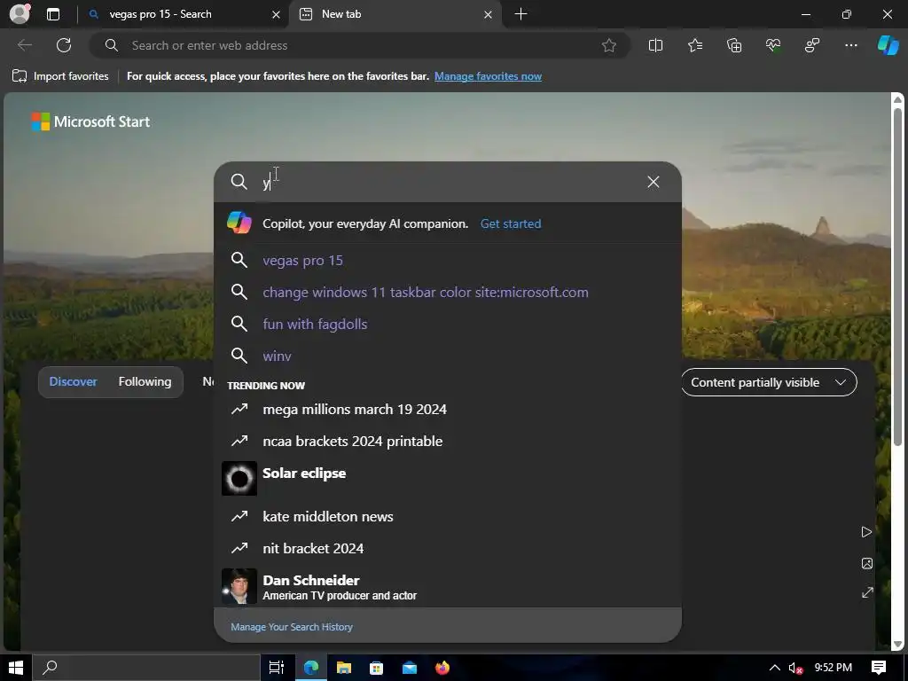Expand Content partially visible dropdown
This screenshot has height=681, width=908.
769,382
